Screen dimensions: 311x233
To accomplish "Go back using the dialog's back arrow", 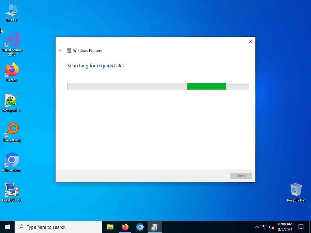I will 60,51.
